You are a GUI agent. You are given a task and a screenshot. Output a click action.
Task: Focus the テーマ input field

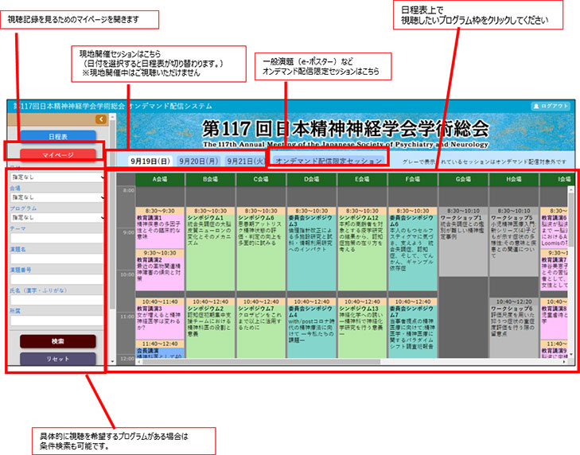point(57,238)
